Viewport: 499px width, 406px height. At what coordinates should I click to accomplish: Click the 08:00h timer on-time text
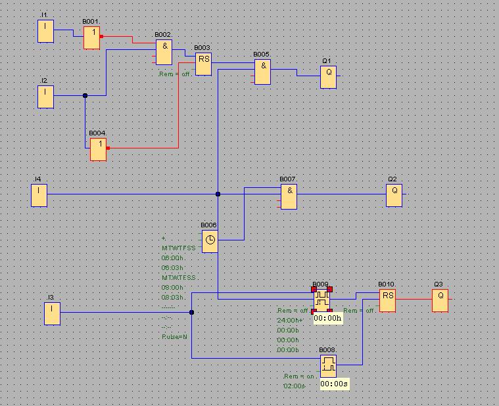[172, 287]
